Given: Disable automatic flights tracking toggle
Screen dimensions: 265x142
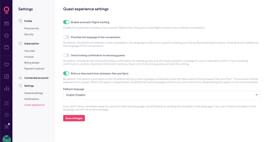Looking at the screenshot, I should (66, 22).
